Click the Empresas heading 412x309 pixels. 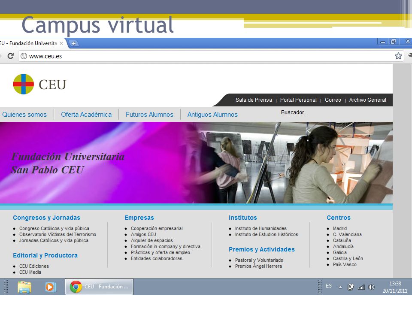click(139, 218)
